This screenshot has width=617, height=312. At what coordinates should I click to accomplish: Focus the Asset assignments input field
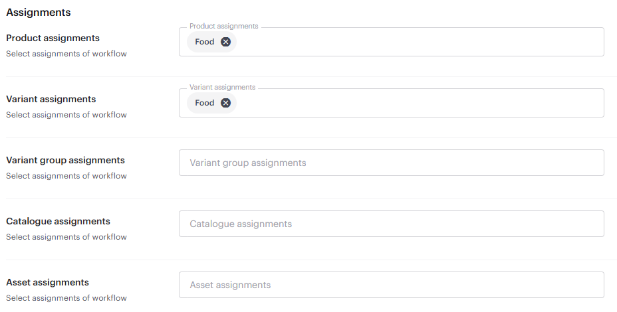[391, 285]
